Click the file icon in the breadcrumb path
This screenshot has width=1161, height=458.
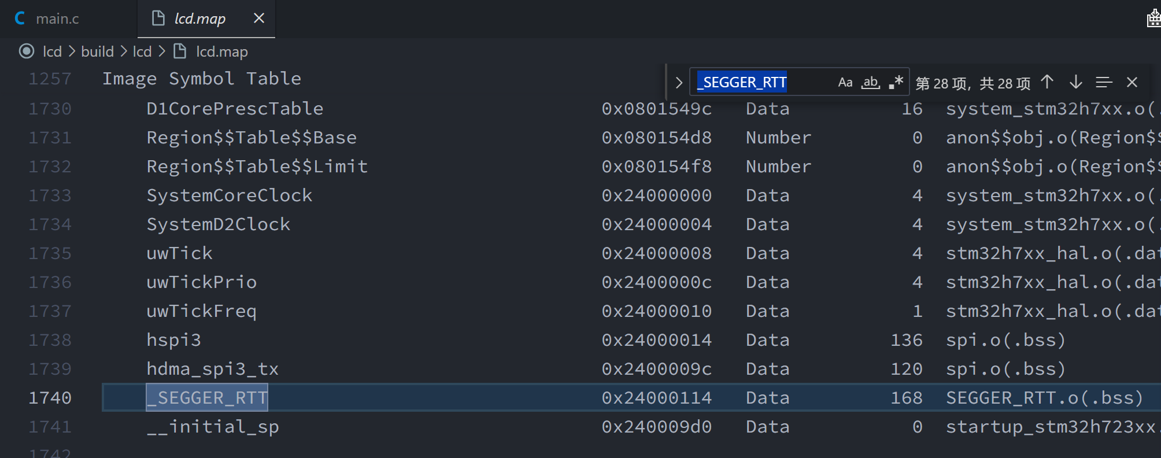[x=180, y=51]
